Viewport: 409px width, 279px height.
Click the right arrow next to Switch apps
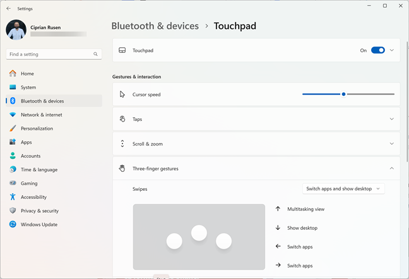(278, 265)
